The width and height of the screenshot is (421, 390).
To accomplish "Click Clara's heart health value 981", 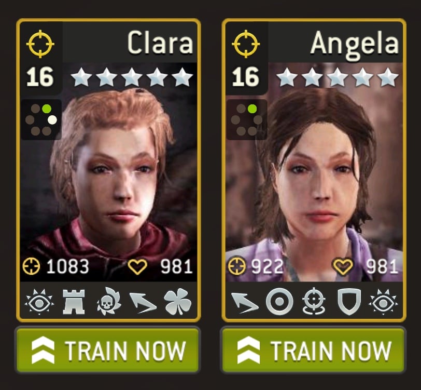I will [160, 266].
